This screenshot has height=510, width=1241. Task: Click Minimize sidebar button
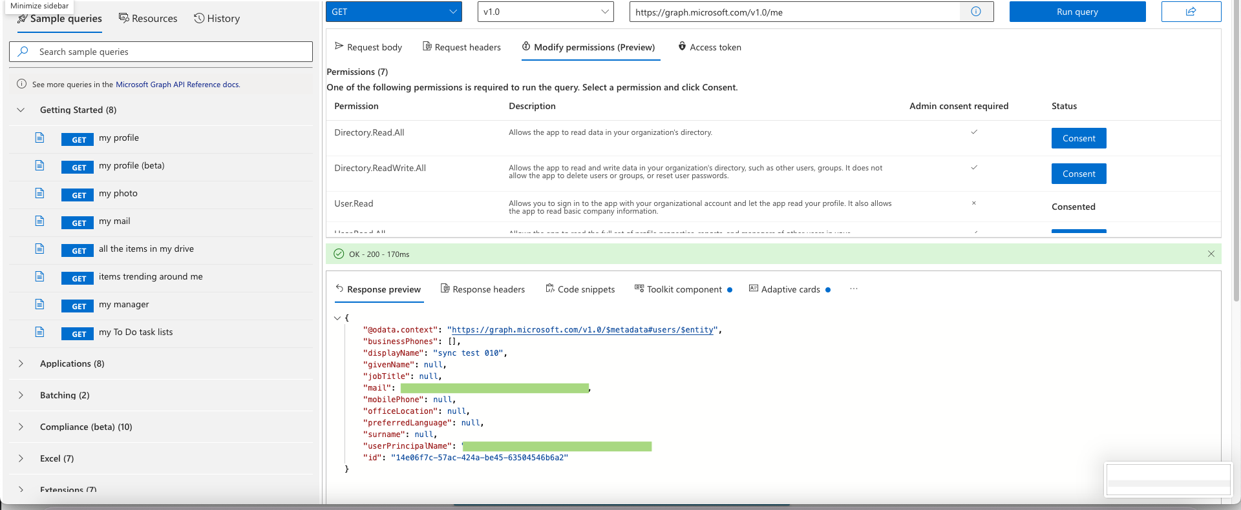point(39,6)
